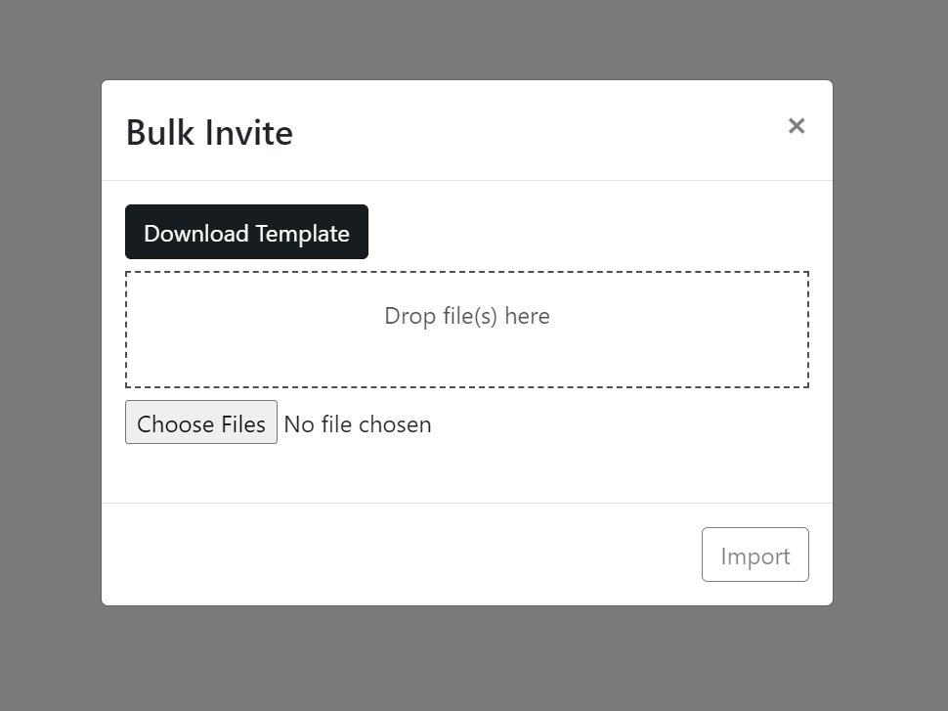
Task: Click the dashed Drop file(s) here zone
Action: point(467,330)
